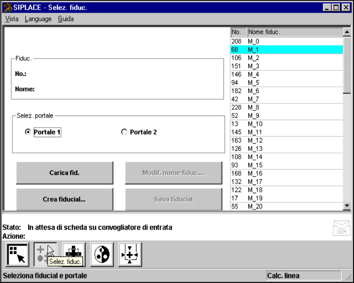Minimize the SIPLACE window

point(327,7)
